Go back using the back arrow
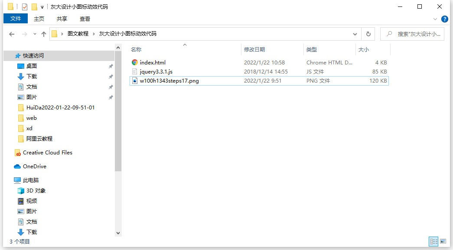The image size is (453, 250). [x=12, y=34]
